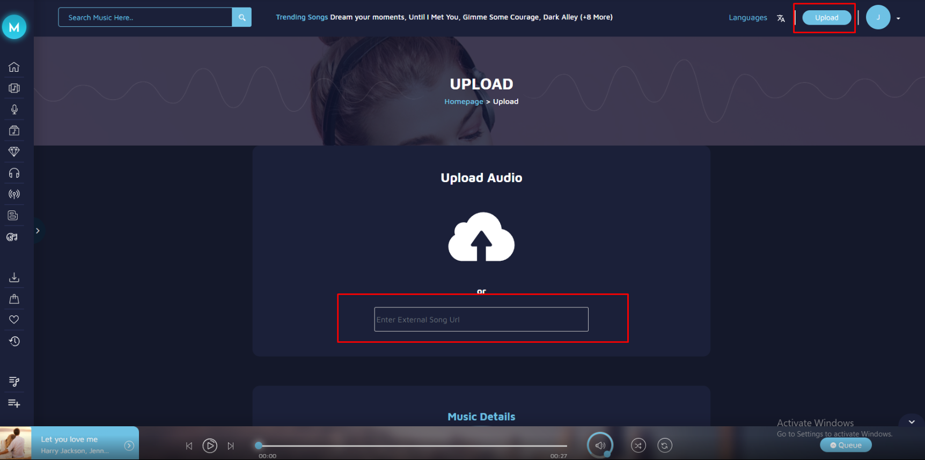Click Harry Jackson artist name in player
Screen dimensions: 925x460
[63, 451]
